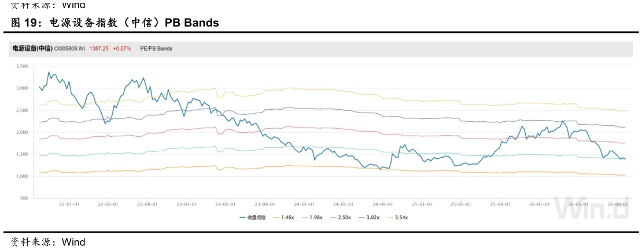Viewport: 642px width, 250px height.
Task: Click the 资料来源: Wind caption below chart
Action: [49, 242]
